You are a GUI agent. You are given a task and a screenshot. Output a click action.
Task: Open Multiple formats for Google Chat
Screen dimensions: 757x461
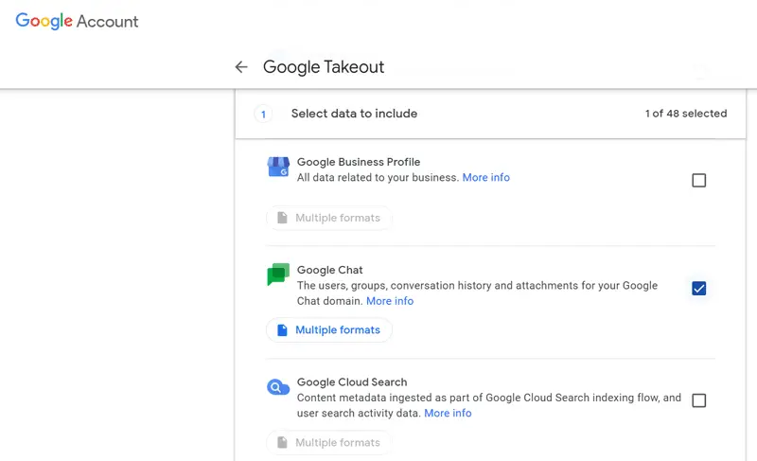[x=329, y=330]
